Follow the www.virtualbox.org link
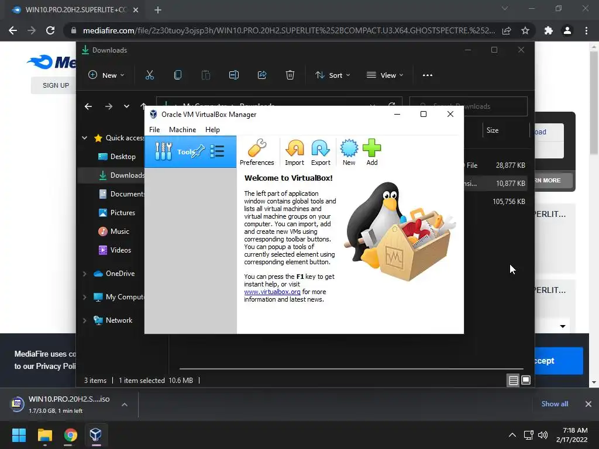 click(x=272, y=292)
